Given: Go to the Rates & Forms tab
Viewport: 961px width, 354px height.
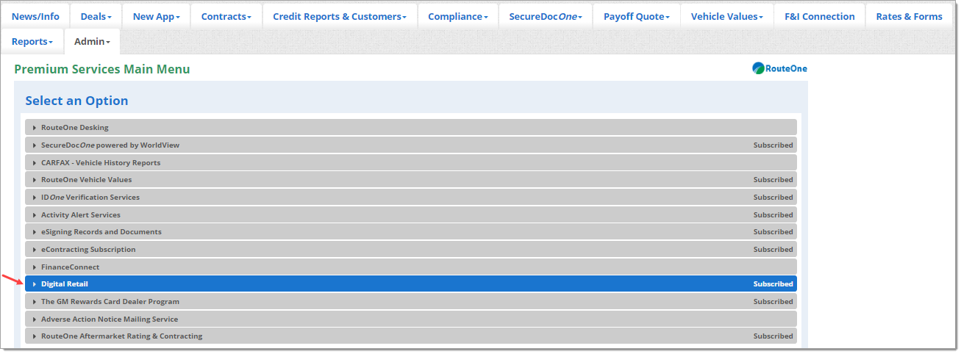Looking at the screenshot, I should click(910, 16).
